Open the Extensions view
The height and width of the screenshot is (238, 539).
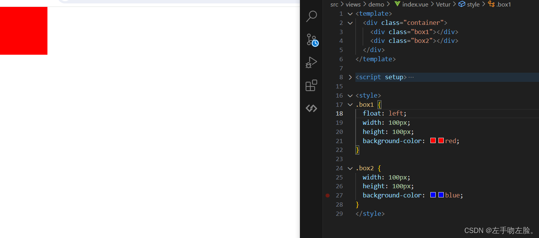pyautogui.click(x=311, y=85)
